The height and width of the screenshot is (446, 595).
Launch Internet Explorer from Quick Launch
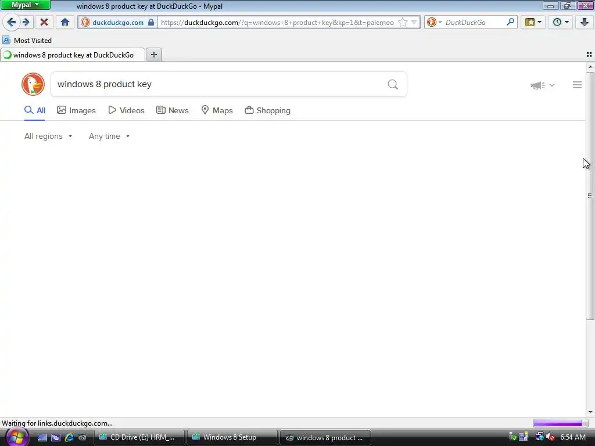click(69, 437)
